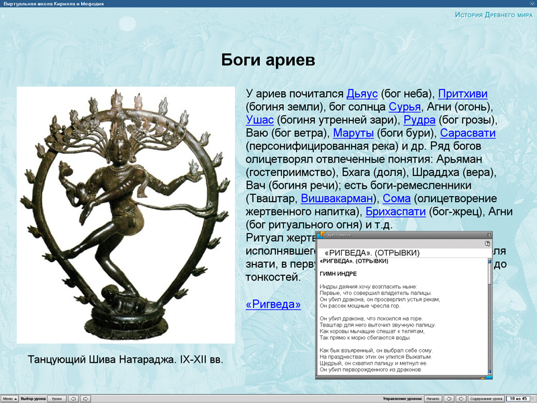Click the heading 'Боги ариев'
The width and height of the screenshot is (537, 403).
click(268, 60)
